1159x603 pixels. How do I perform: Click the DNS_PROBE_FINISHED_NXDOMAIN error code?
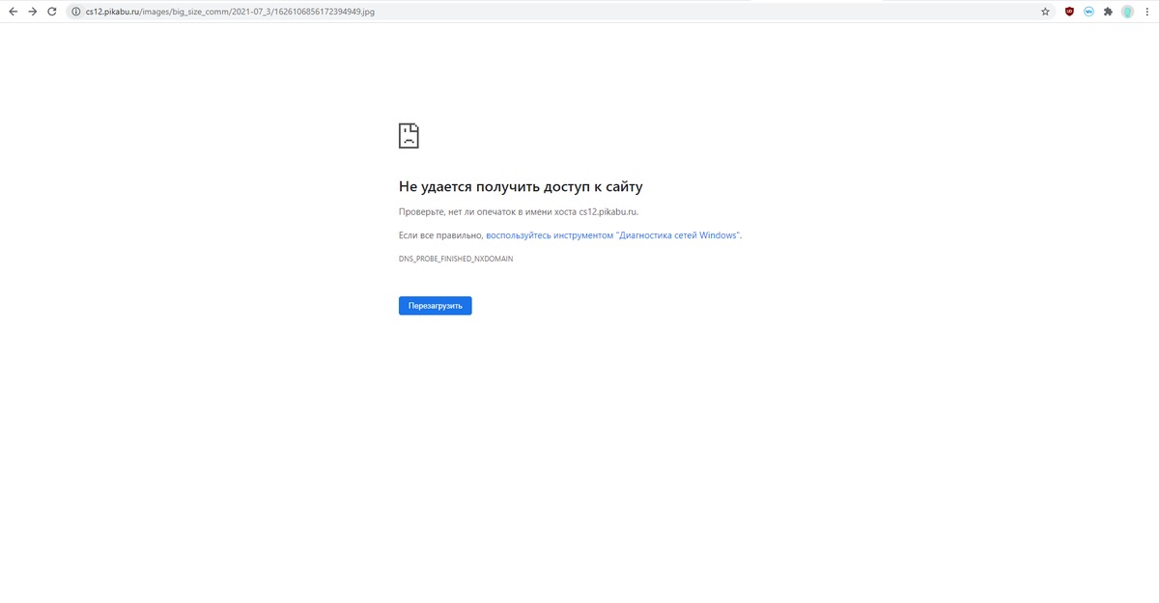click(456, 260)
